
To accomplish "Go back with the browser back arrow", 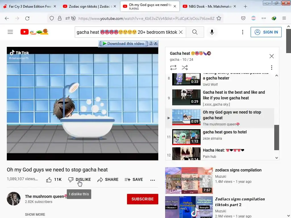I will pos(7,18).
